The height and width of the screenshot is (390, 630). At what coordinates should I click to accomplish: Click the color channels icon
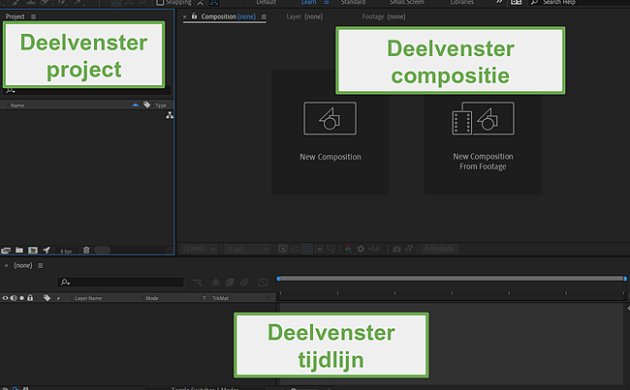348,249
